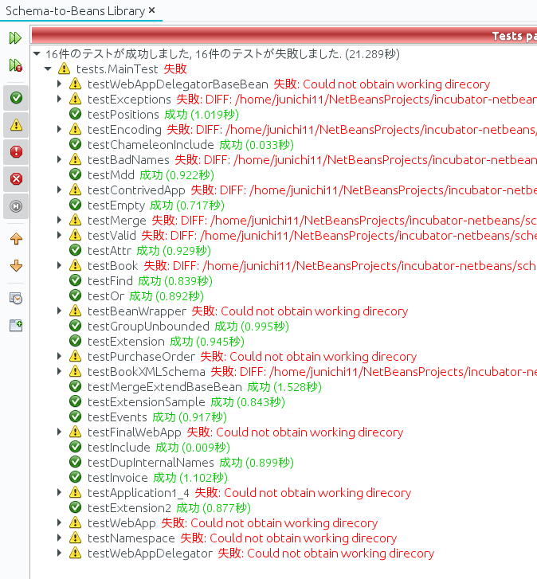Select the testWebAppDelegator failure text
537x579 pixels.
[326, 554]
